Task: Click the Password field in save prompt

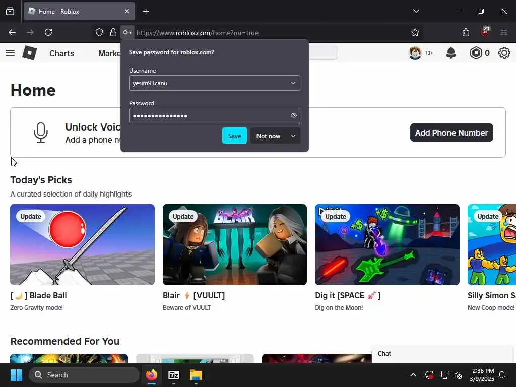Action: [x=214, y=115]
